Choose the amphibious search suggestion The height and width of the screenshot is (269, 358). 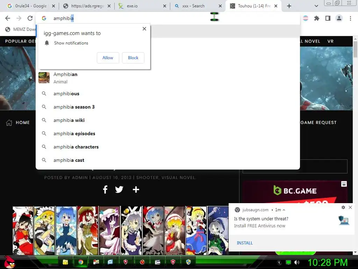[168, 94]
